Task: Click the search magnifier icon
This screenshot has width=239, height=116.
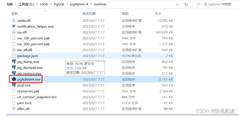Action: (x=198, y=4)
